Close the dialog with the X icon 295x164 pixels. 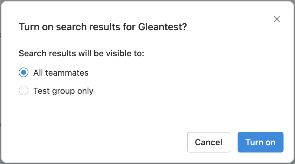[x=277, y=19]
